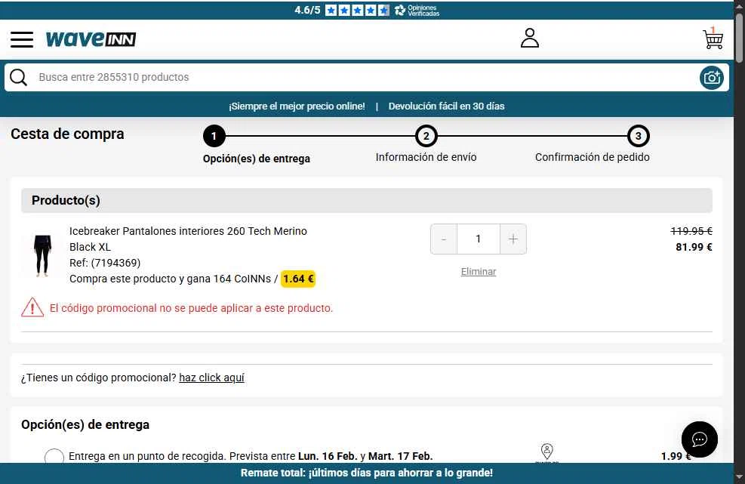This screenshot has width=745, height=484.
Task: Open the Icebreaker pants product thumbnail
Action: point(42,255)
